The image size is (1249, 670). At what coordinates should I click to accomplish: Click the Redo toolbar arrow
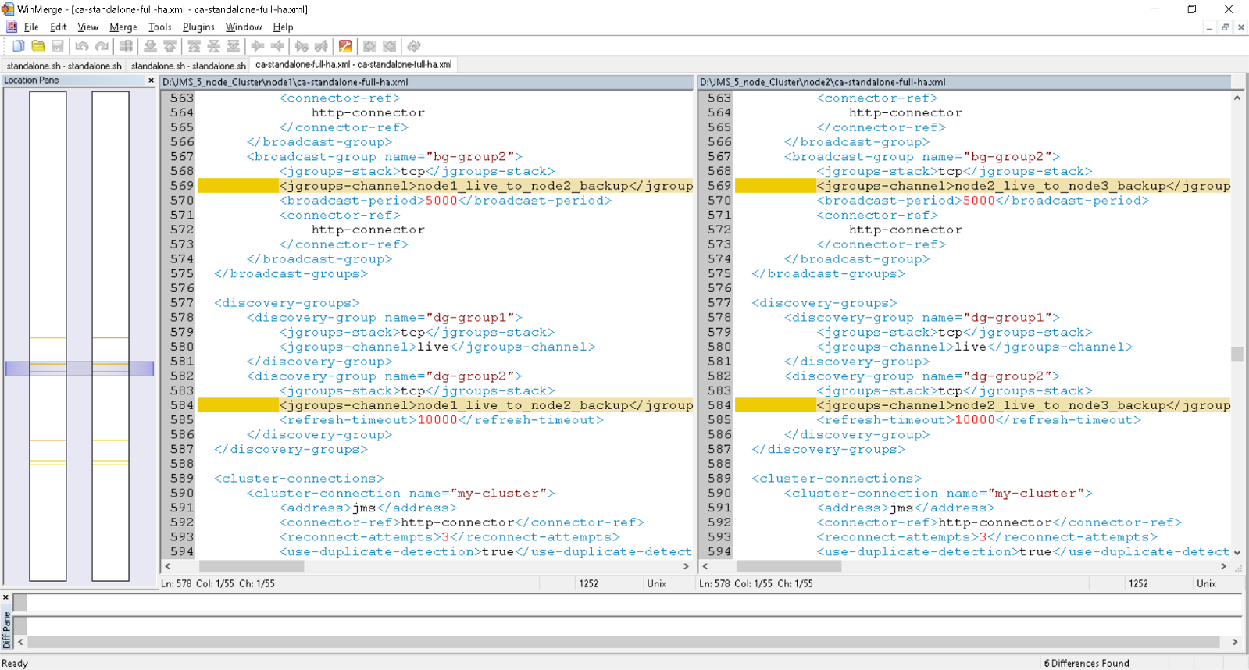coord(102,46)
